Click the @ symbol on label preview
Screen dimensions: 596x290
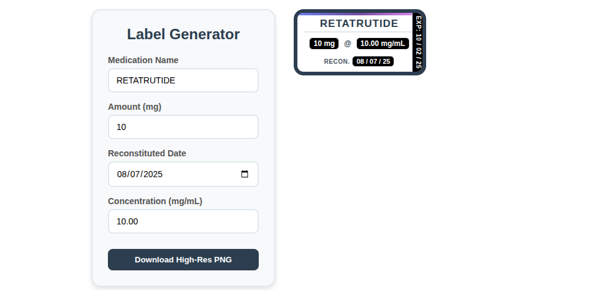click(348, 44)
